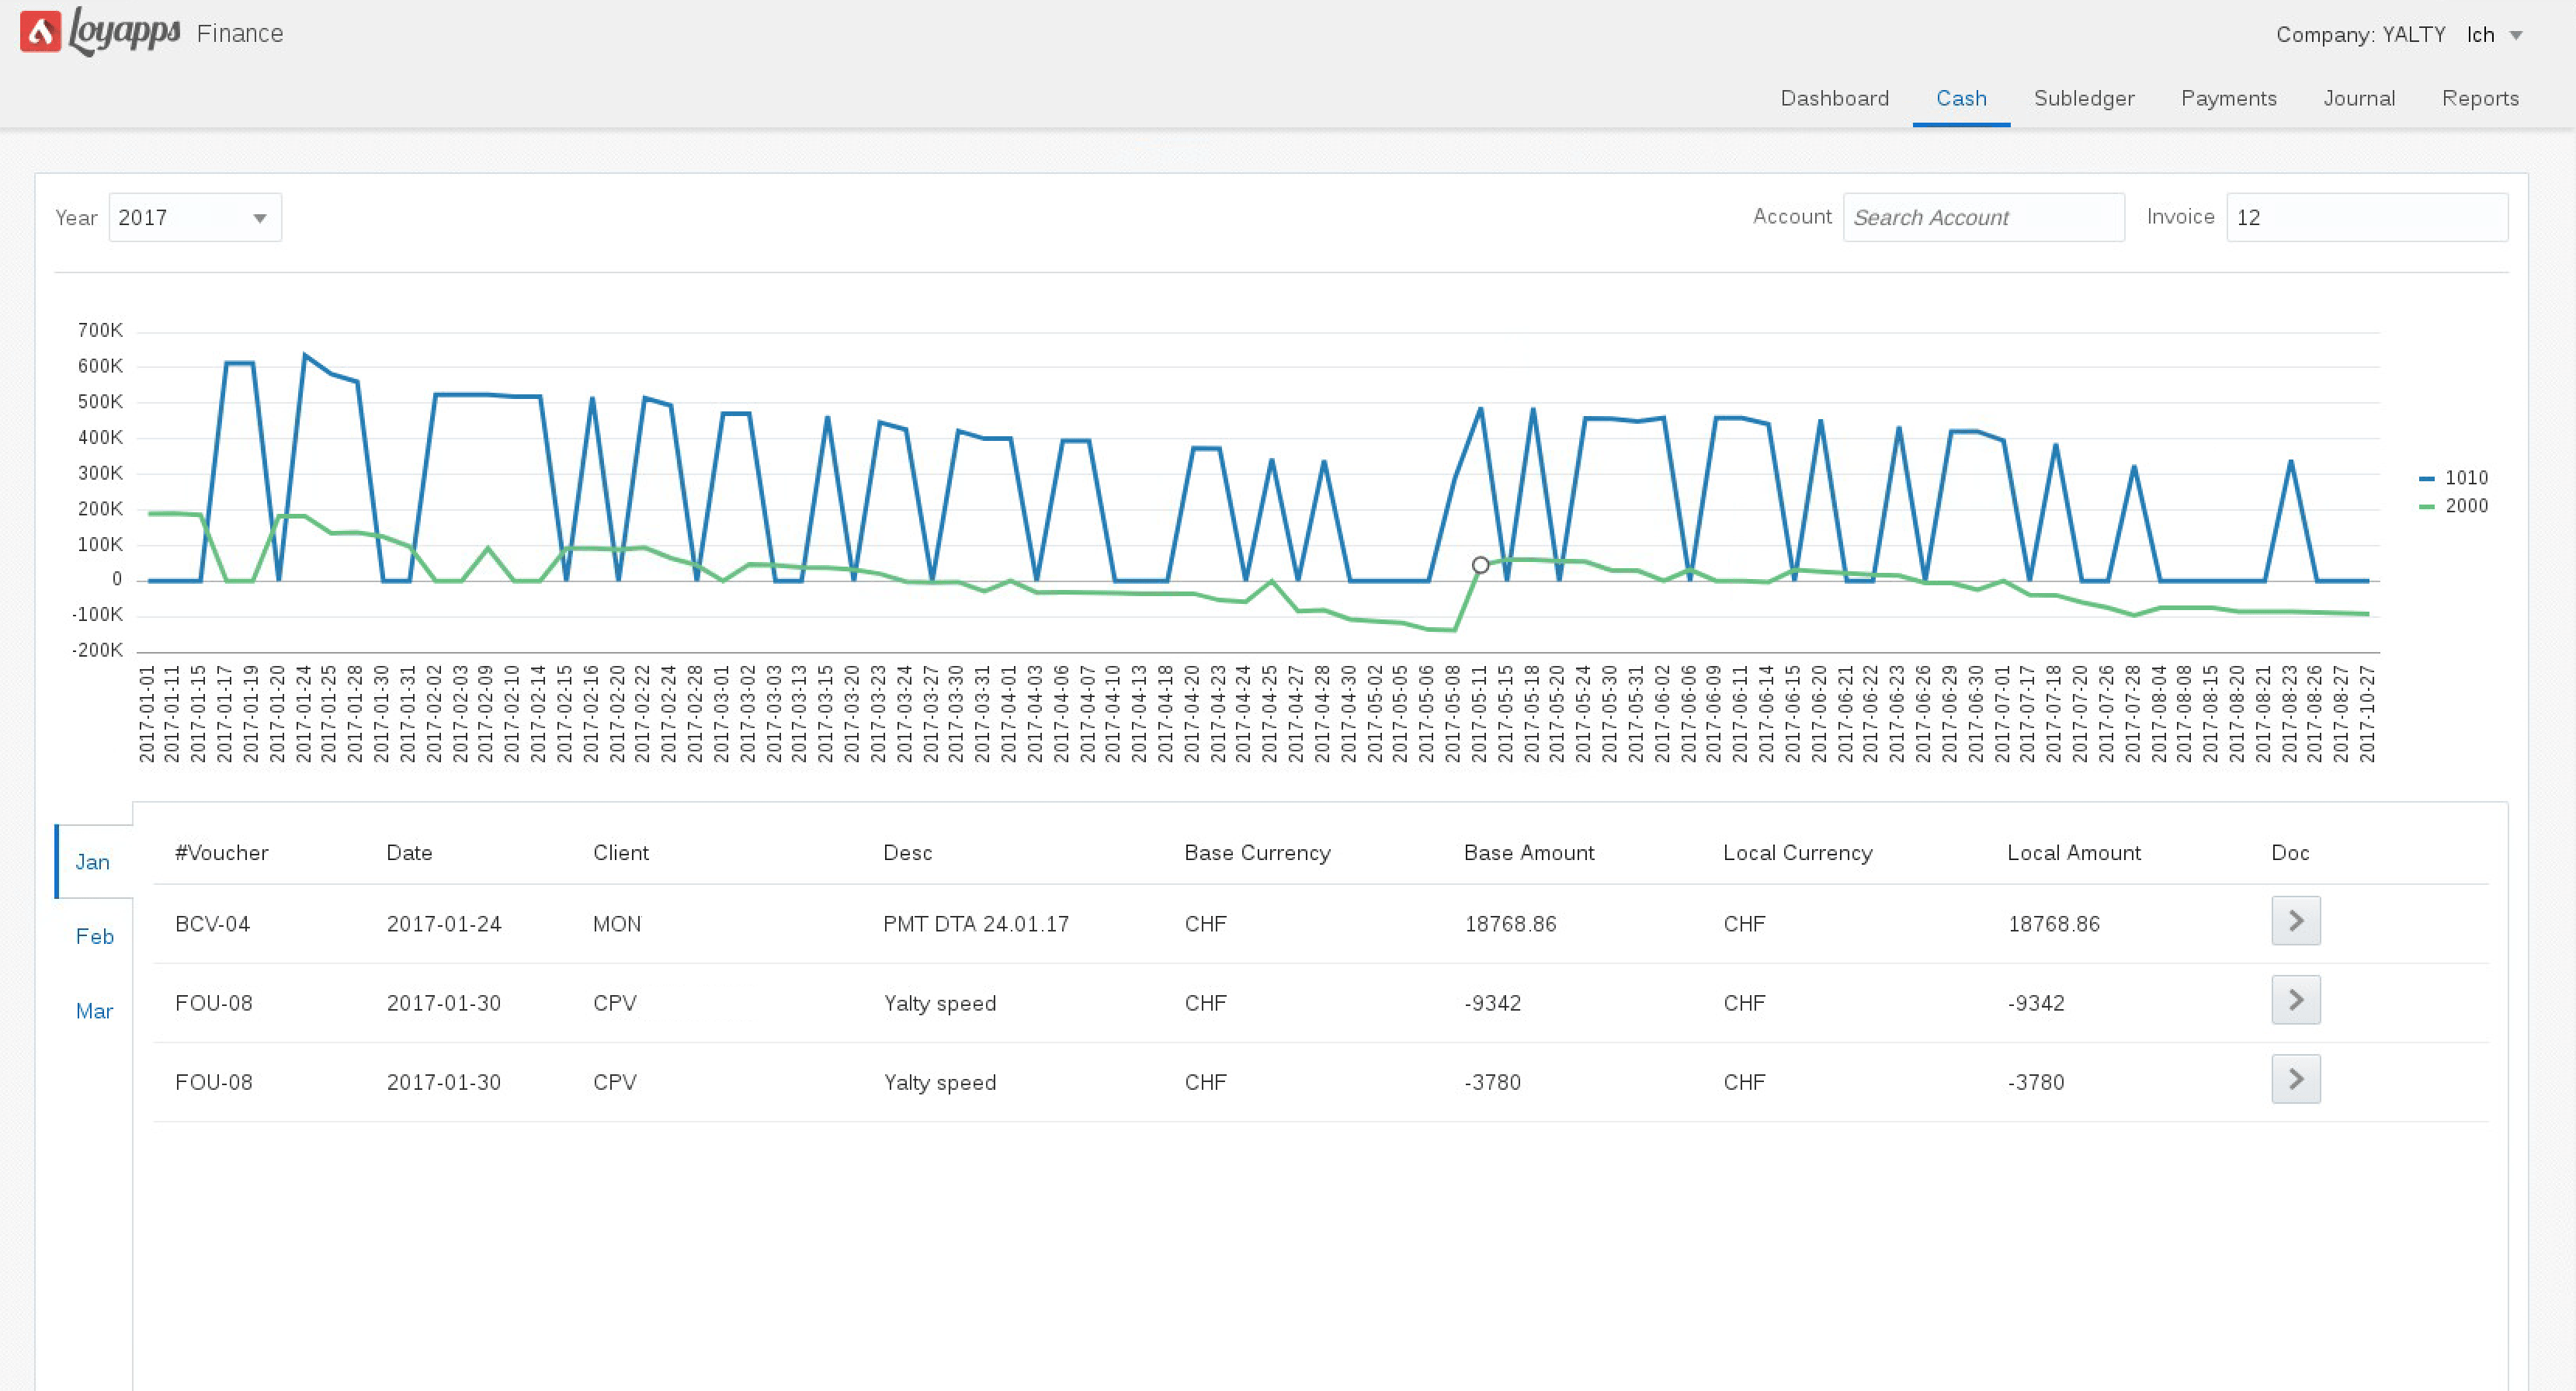The height and width of the screenshot is (1391, 2576).
Task: Go to the Payments tab
Action: pyautogui.click(x=2228, y=98)
